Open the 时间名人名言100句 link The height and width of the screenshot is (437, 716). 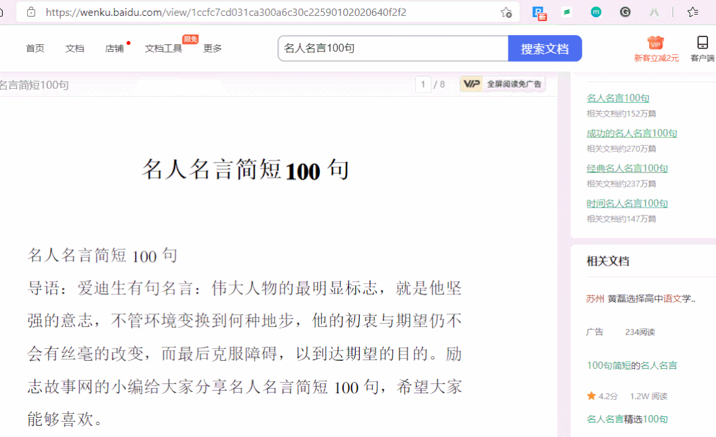click(x=627, y=204)
